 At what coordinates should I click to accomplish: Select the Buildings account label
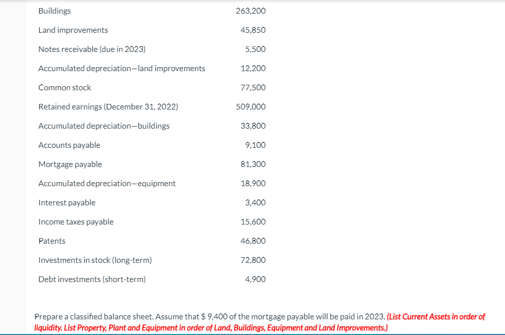[x=54, y=11]
